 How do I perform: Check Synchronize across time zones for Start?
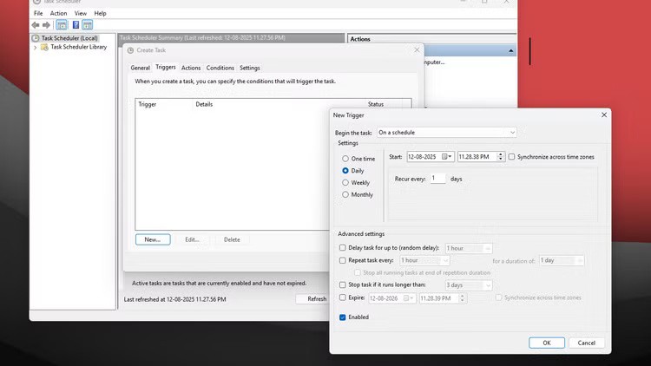pos(511,157)
